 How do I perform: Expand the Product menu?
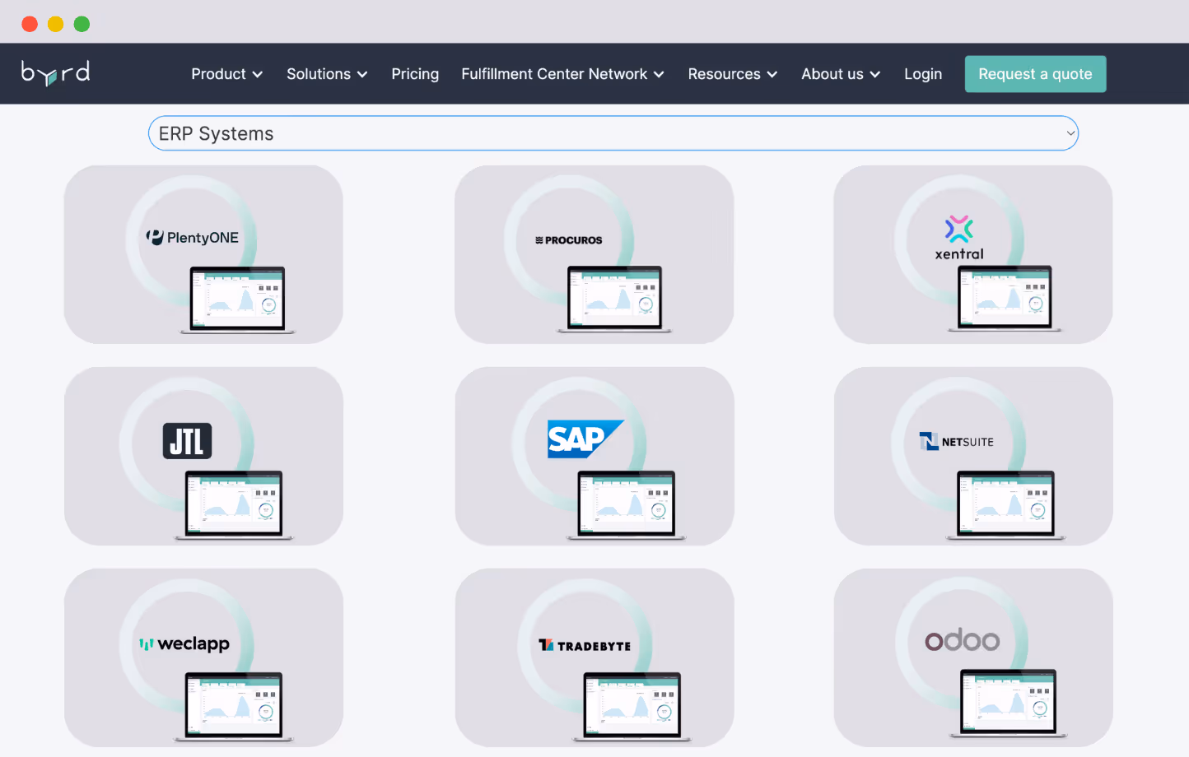coord(226,73)
